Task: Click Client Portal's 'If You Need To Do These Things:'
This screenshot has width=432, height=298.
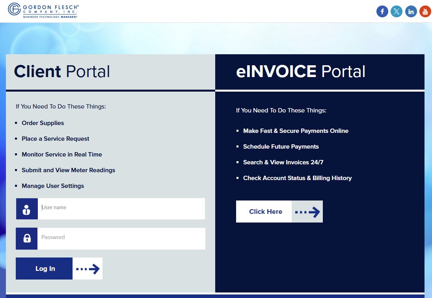Action: pyautogui.click(x=61, y=107)
